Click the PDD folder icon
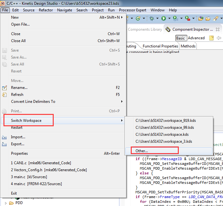 point(11,203)
